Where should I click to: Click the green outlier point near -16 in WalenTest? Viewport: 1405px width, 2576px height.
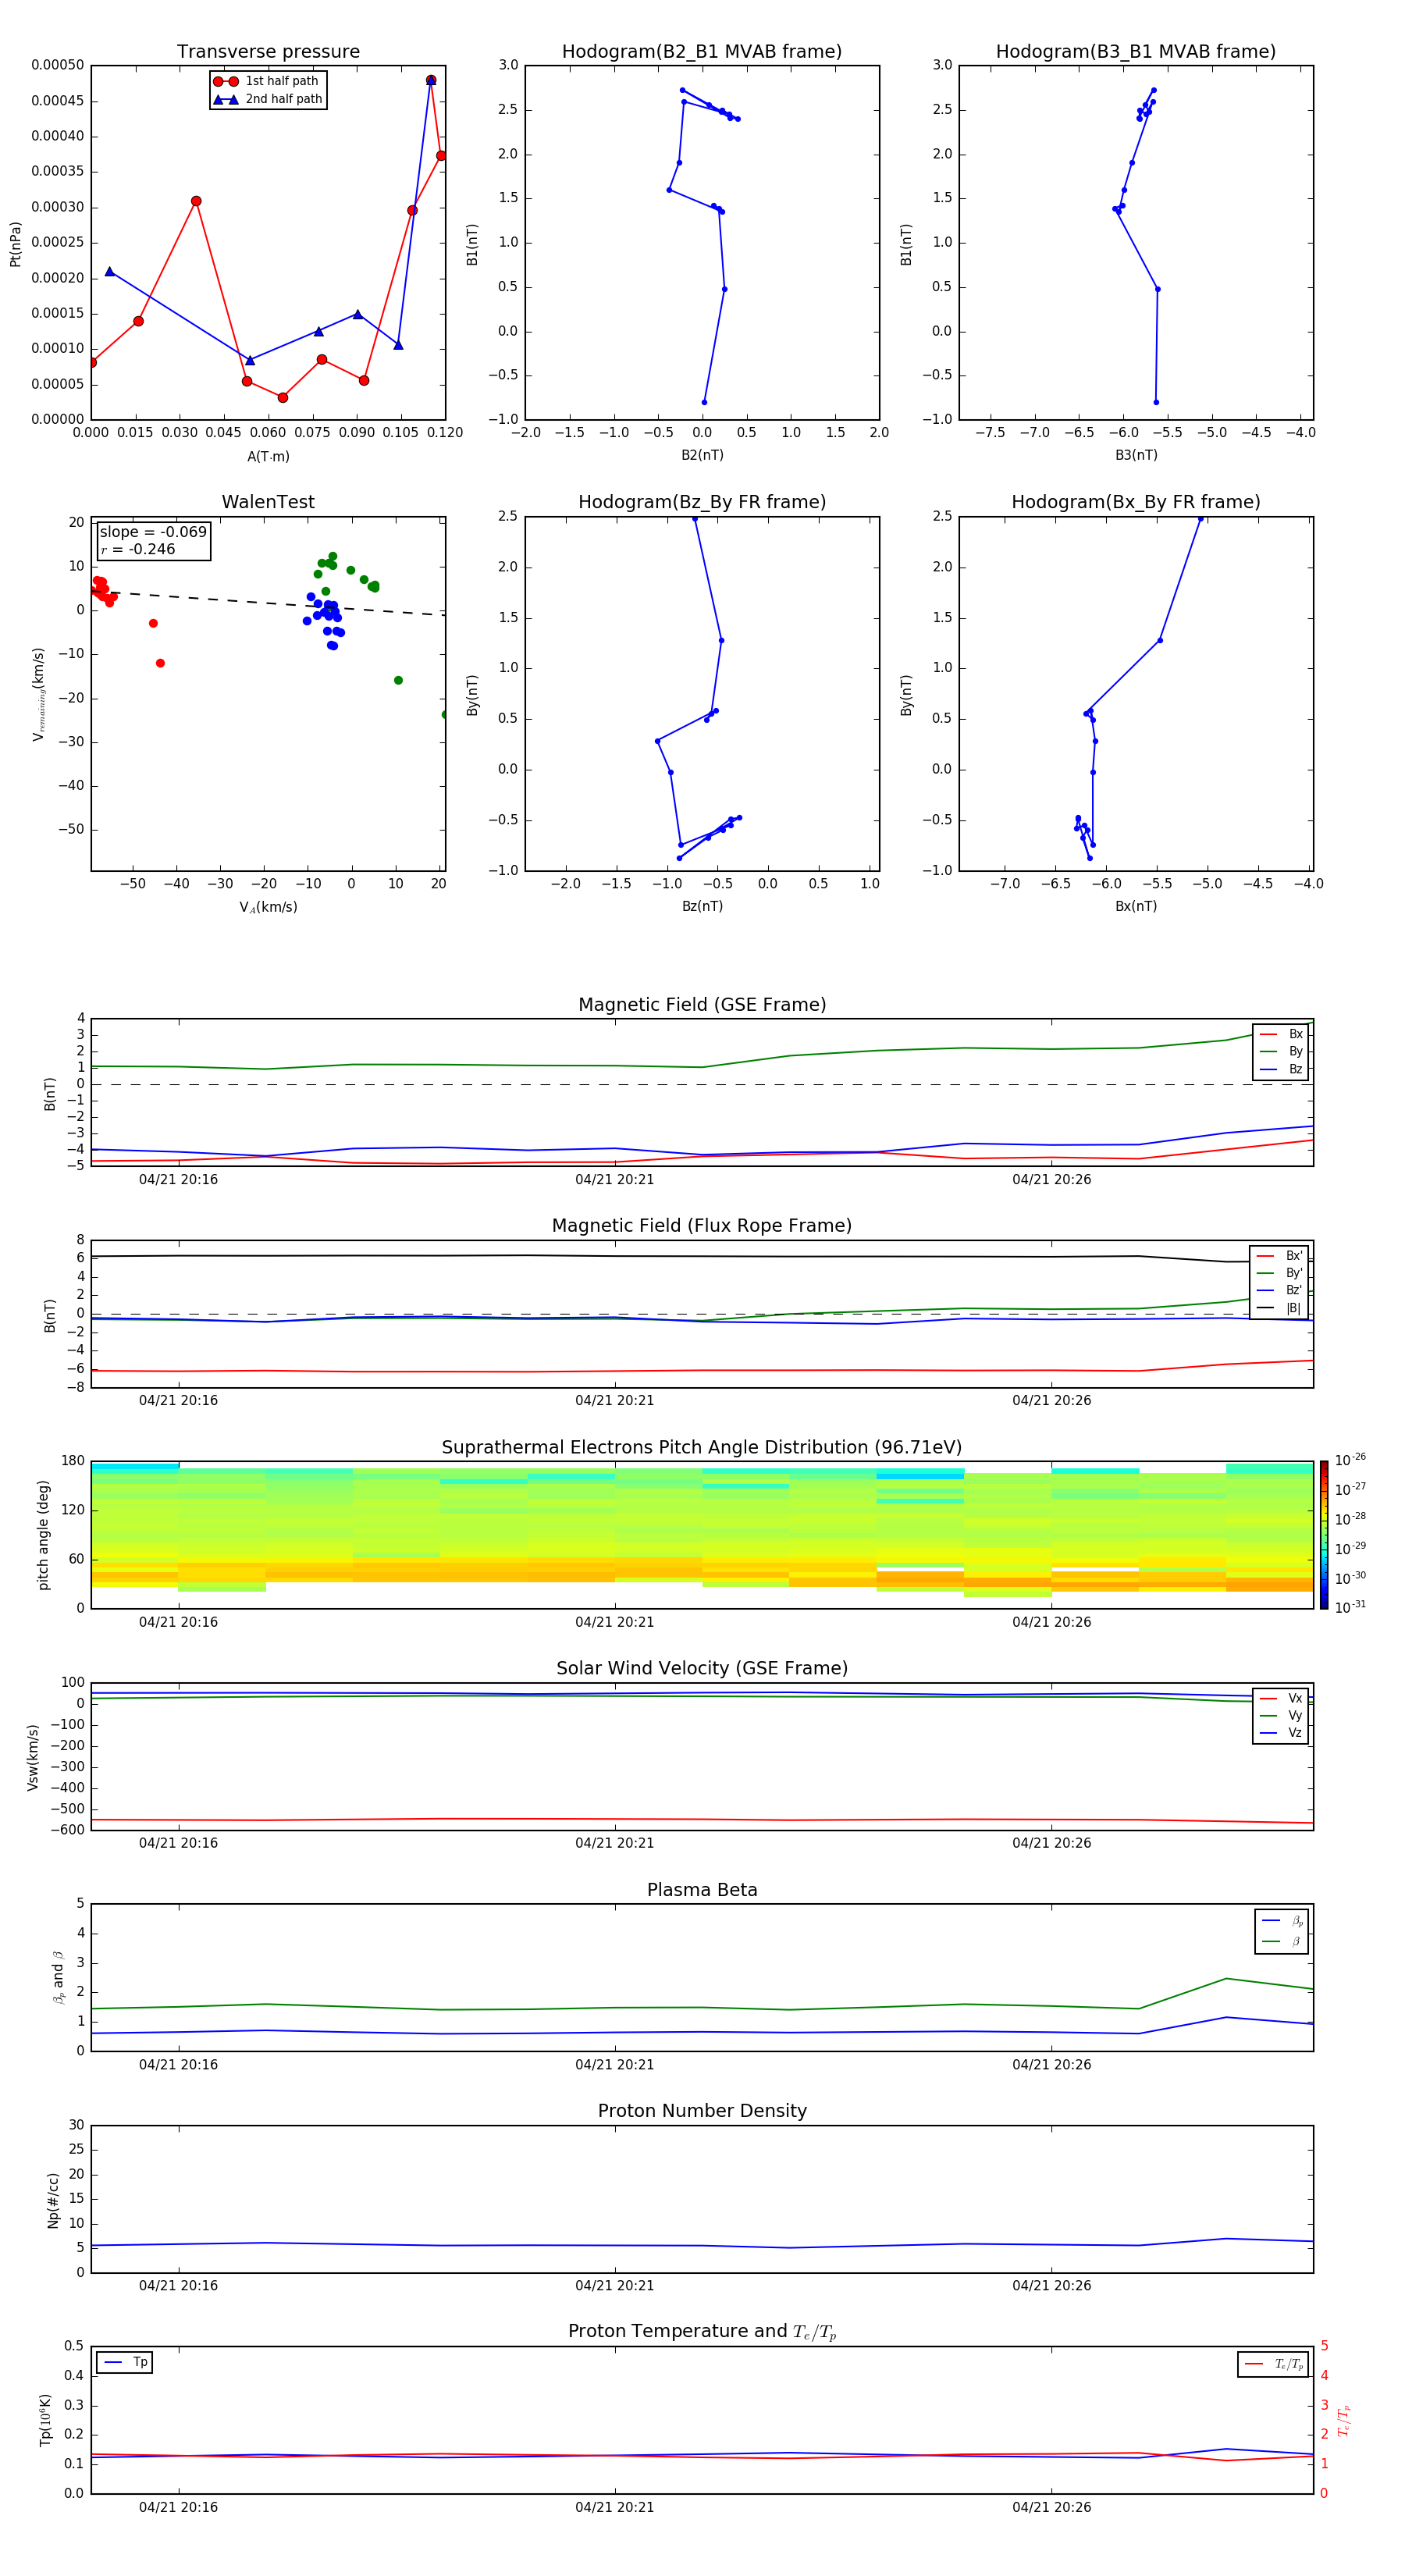click(x=398, y=680)
